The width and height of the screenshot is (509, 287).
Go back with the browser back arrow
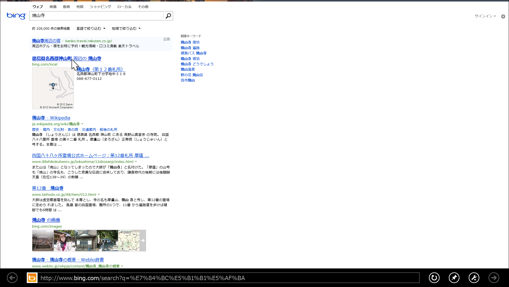point(12,278)
